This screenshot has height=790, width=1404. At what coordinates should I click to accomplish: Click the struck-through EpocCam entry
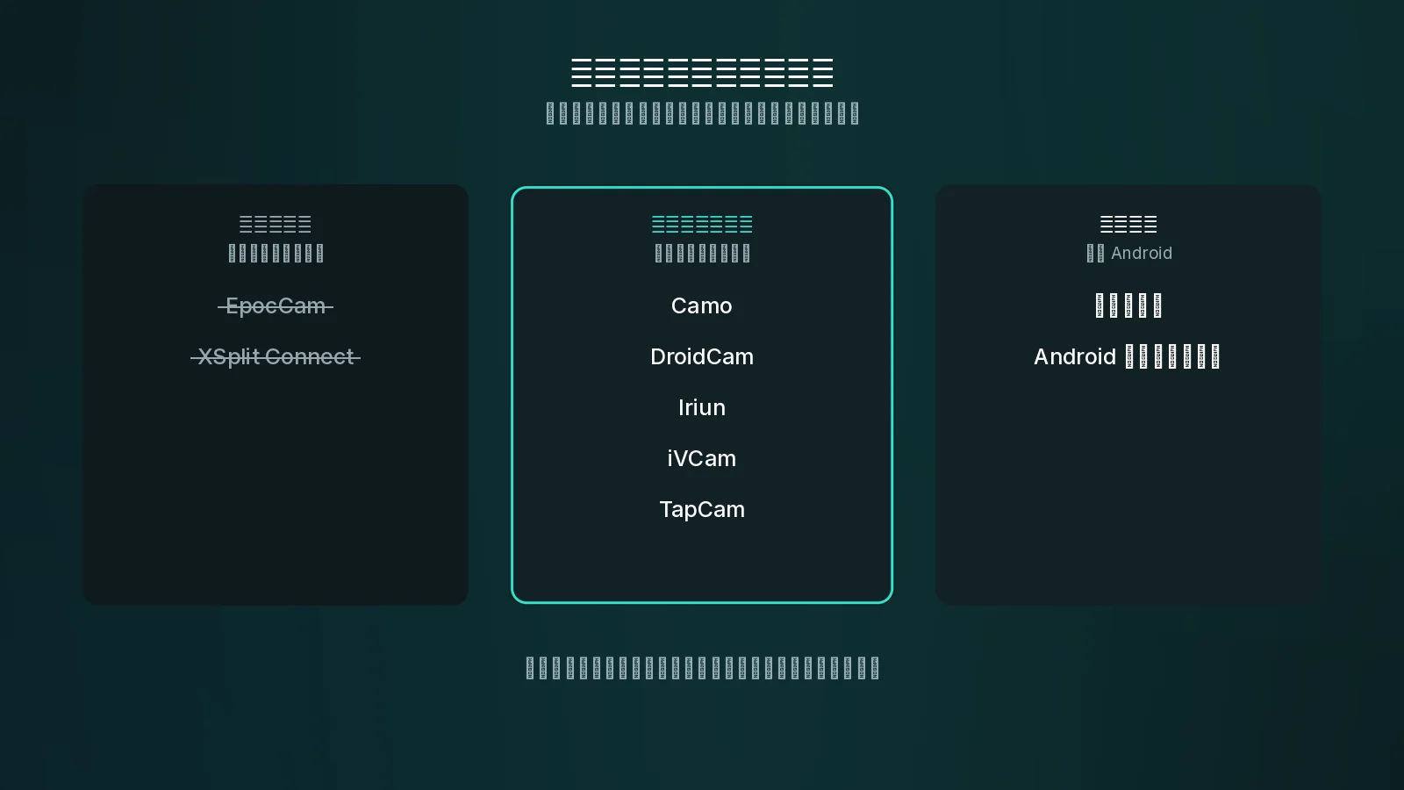pos(276,306)
